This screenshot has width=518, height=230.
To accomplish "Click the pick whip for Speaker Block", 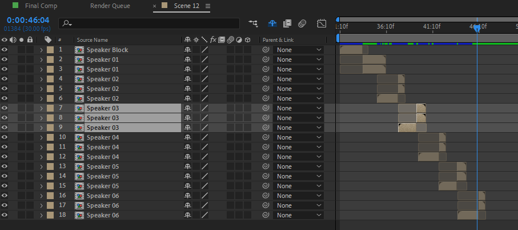I will pos(266,50).
